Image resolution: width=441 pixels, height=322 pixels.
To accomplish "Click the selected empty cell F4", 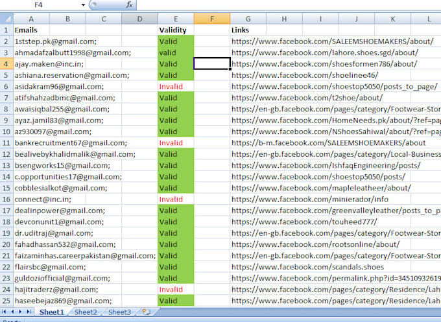I will tap(212, 63).
